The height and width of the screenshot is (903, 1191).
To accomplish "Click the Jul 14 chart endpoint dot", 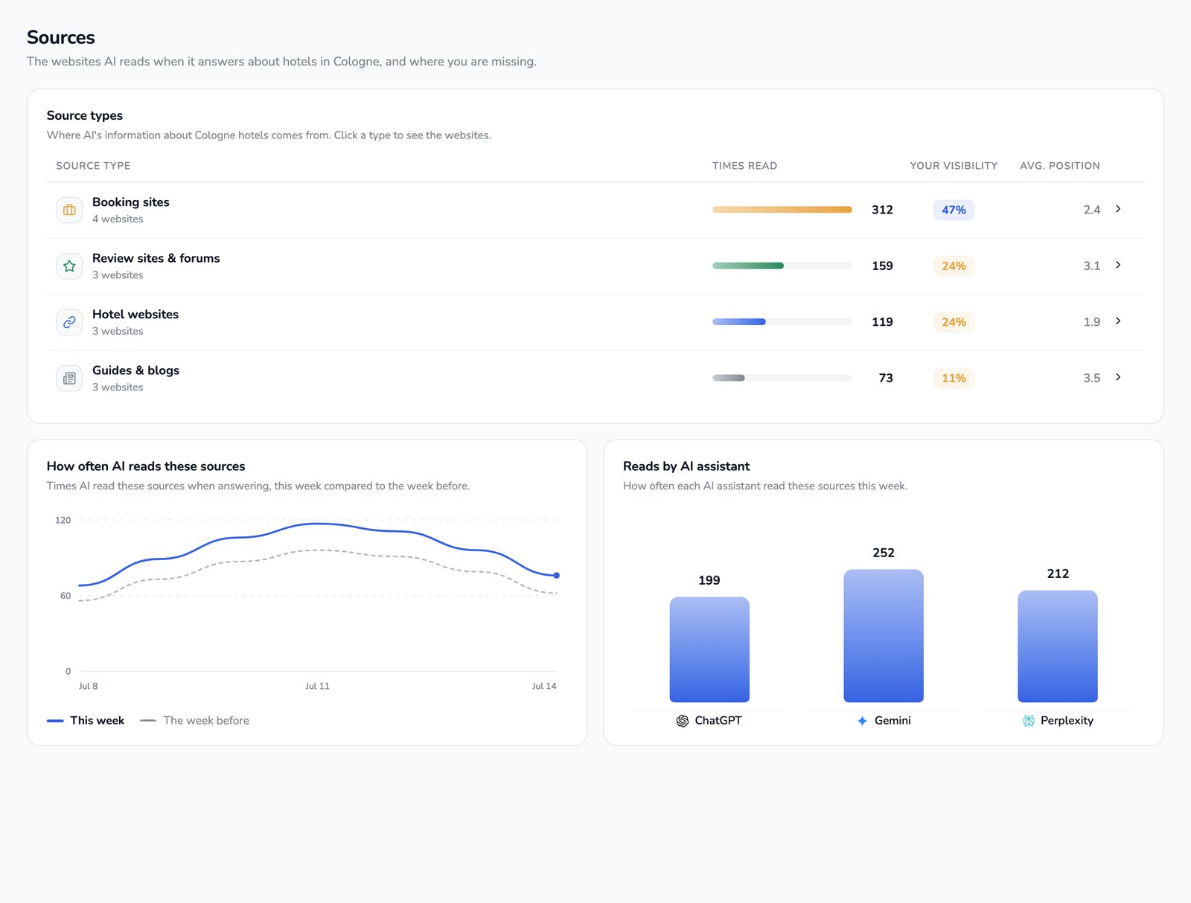I will point(556,576).
